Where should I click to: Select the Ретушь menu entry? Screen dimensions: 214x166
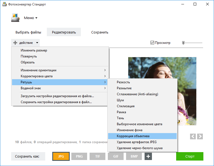tap(60, 82)
